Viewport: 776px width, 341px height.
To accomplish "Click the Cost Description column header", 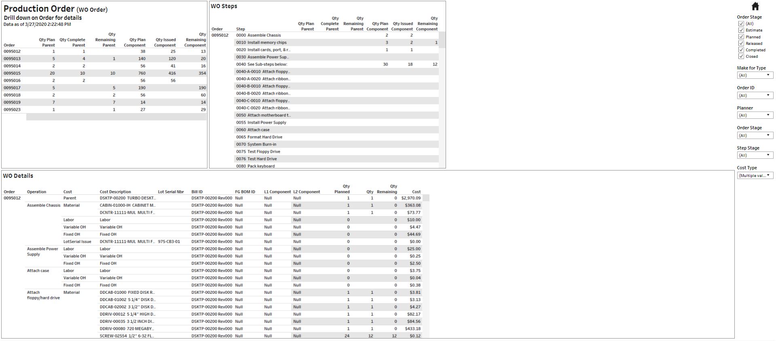I will pos(115,192).
